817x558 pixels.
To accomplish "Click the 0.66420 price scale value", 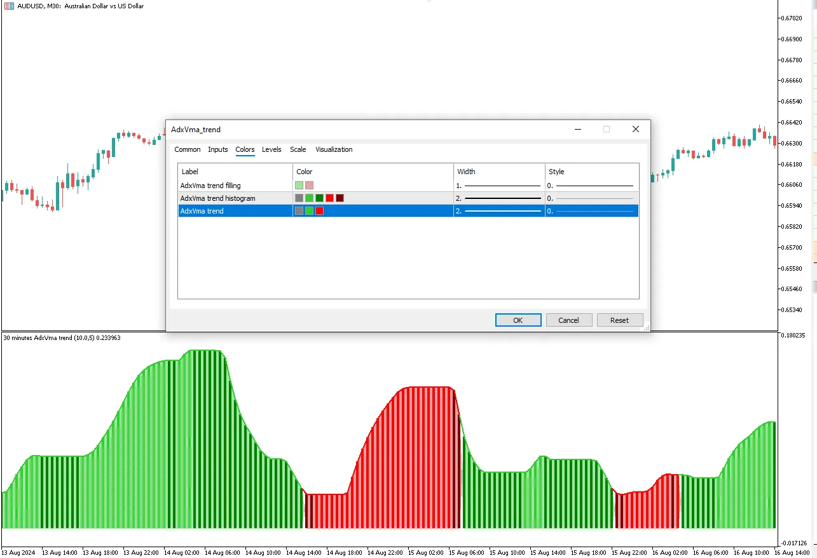I will 792,122.
